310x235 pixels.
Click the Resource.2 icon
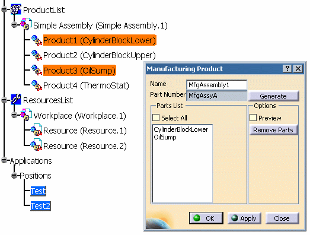[x=36, y=145]
